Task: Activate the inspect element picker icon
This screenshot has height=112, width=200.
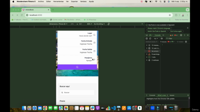Action: pos(147,35)
